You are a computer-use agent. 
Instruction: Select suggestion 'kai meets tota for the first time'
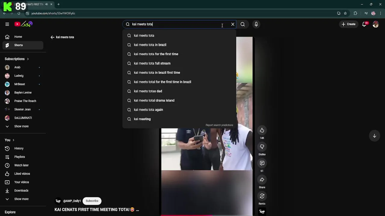tap(179, 54)
